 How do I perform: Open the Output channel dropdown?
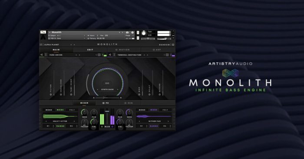pyautogui.click(x=67, y=35)
